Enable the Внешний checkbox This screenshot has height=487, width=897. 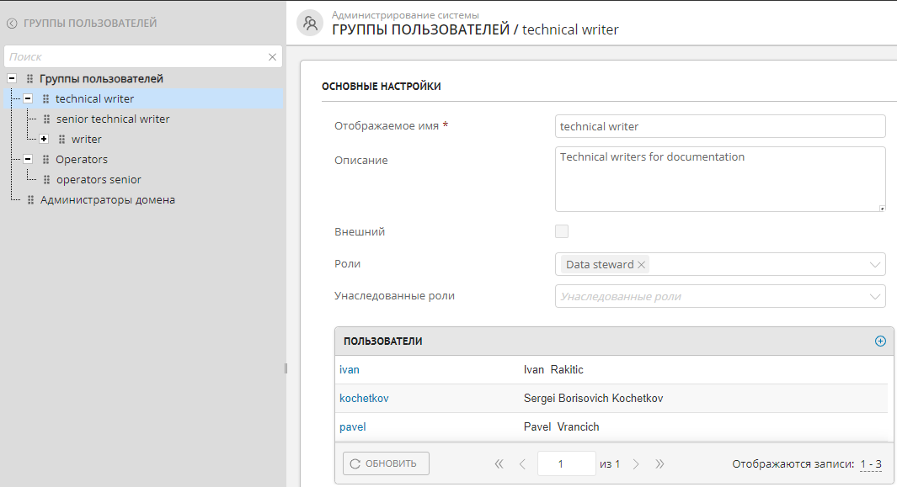tap(561, 230)
